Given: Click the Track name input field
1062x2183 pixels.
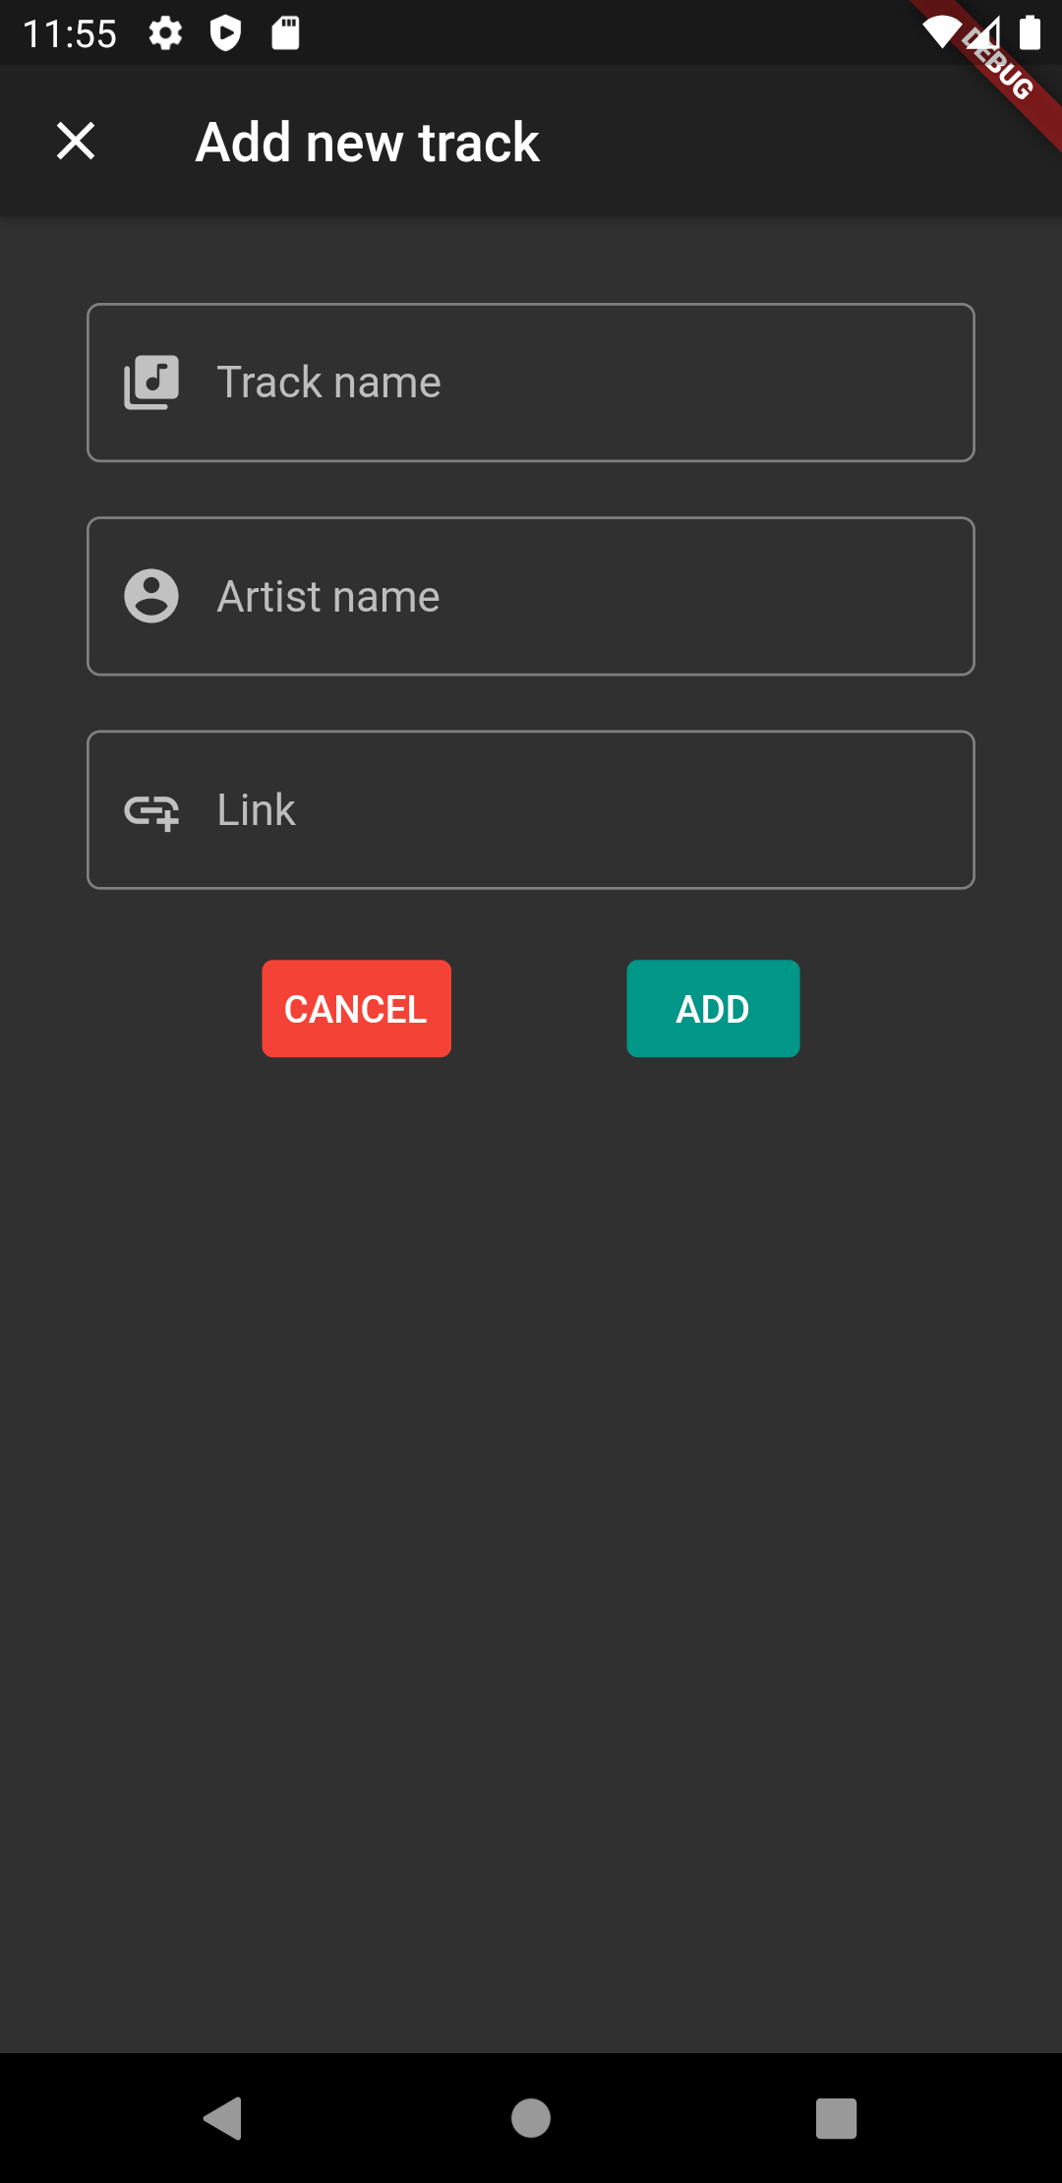Looking at the screenshot, I should pos(531,382).
